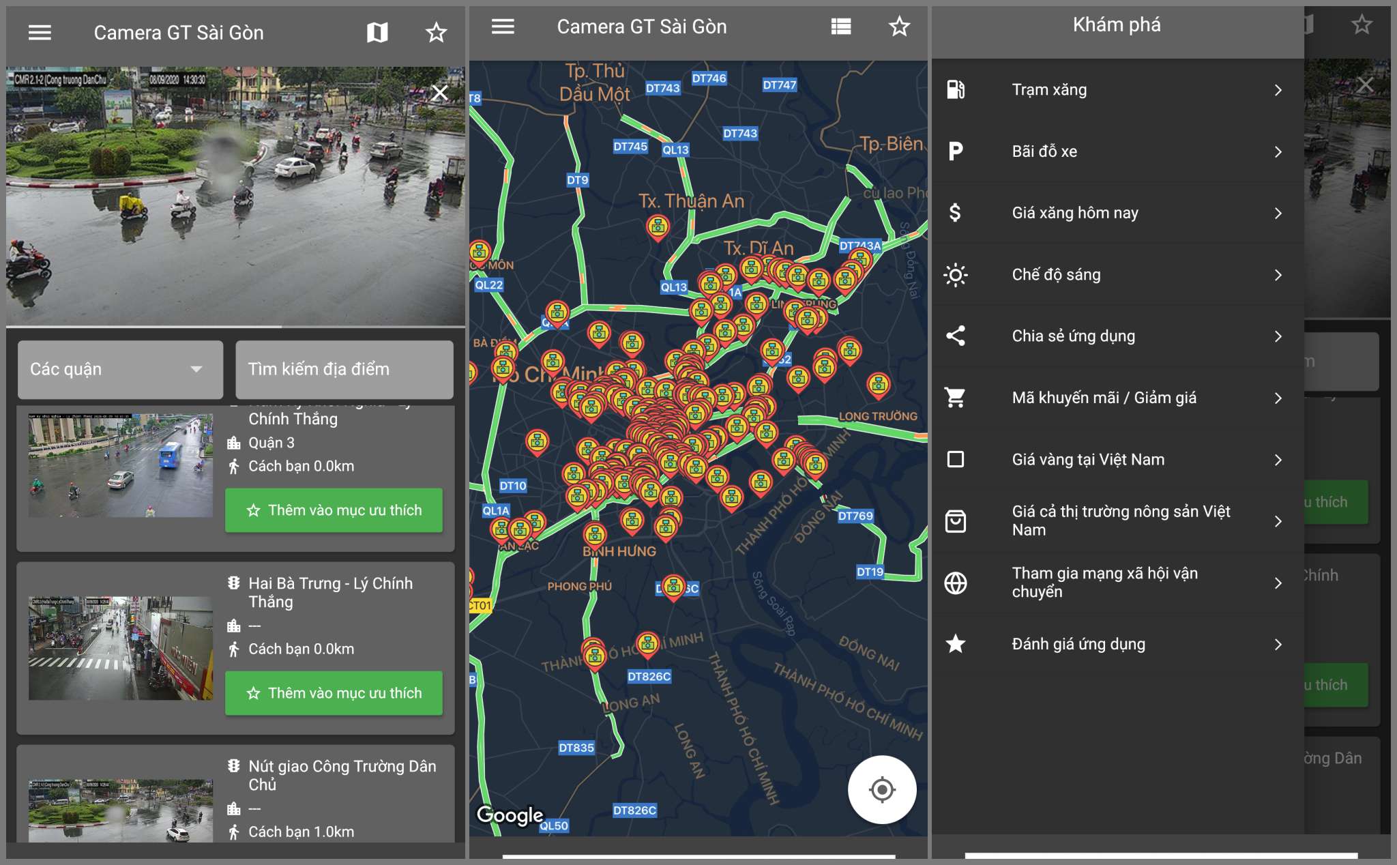Click the shopping cart icon

956,397
